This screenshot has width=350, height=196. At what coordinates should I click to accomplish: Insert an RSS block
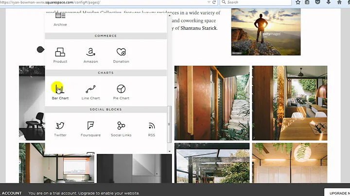tap(152, 129)
